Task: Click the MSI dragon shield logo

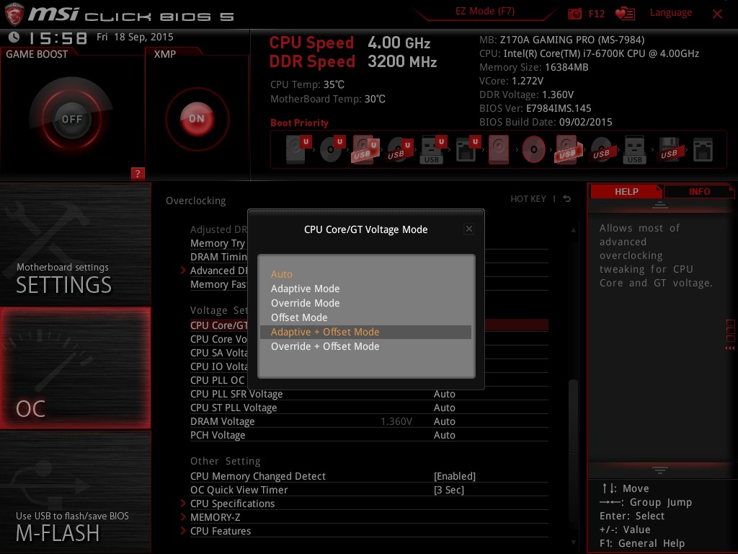Action: click(x=14, y=14)
